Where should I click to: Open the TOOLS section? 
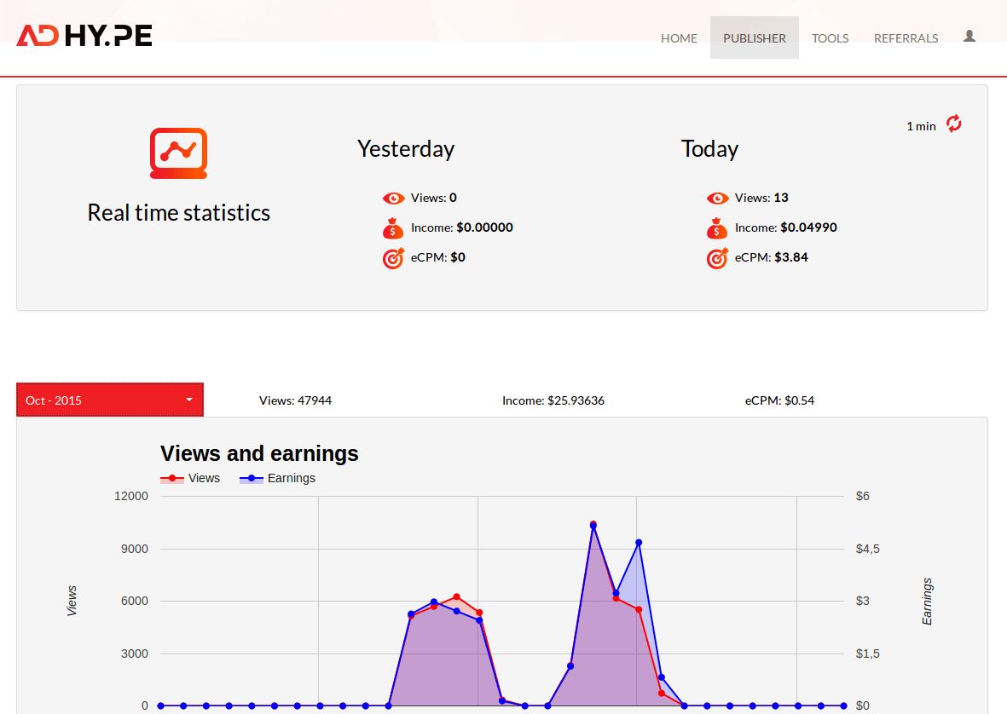click(x=830, y=38)
